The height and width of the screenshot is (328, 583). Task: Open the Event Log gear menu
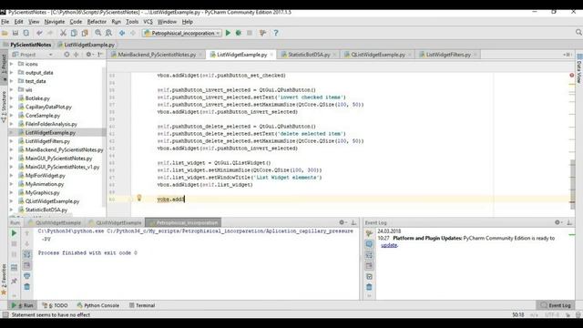pyautogui.click(x=558, y=222)
